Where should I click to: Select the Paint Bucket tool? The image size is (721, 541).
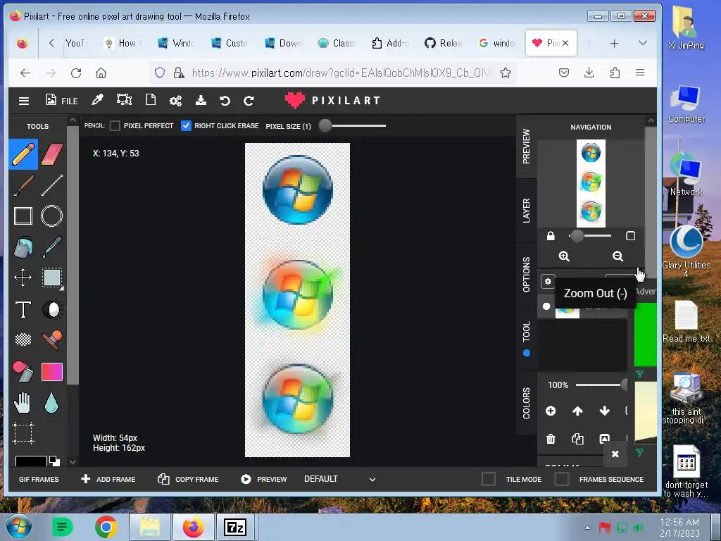tap(23, 247)
